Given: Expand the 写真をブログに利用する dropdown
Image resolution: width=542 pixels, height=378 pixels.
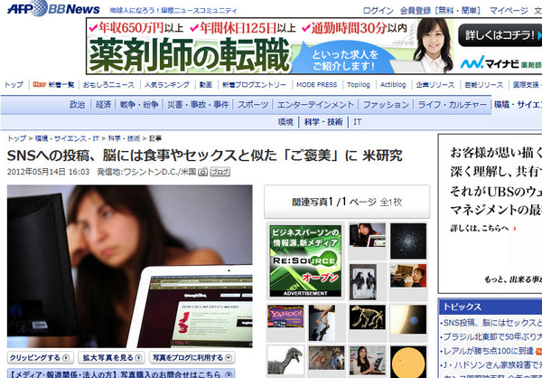Looking at the screenshot, I should 192,357.
